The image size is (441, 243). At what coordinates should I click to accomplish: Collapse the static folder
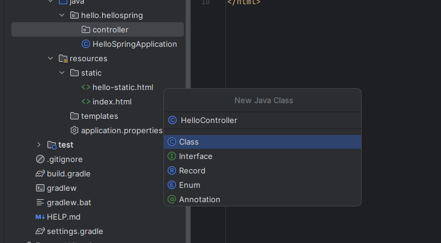(x=62, y=73)
